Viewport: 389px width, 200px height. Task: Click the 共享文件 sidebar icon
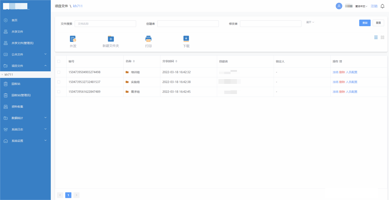click(x=5, y=32)
